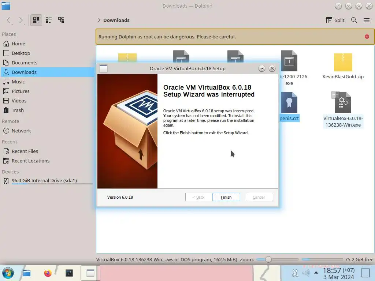Click the dropdown arrow in the setup dialog's title bar
Screen dimensions: 375x281
[261, 68]
